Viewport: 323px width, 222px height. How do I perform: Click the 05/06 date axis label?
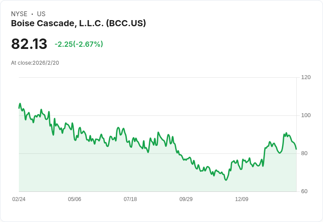75,199
